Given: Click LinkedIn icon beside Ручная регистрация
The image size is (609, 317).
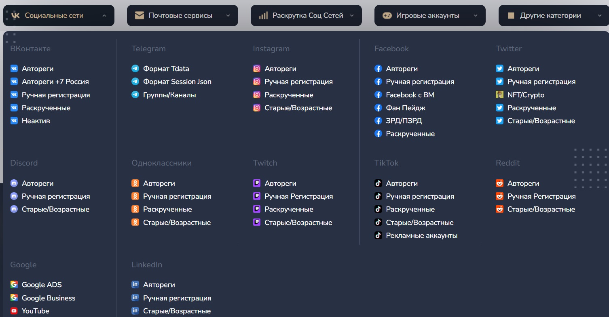Looking at the screenshot, I should [135, 298].
